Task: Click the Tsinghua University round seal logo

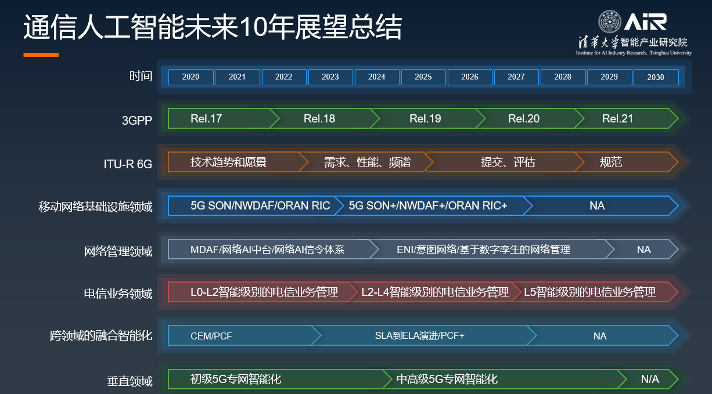Action: (x=610, y=22)
